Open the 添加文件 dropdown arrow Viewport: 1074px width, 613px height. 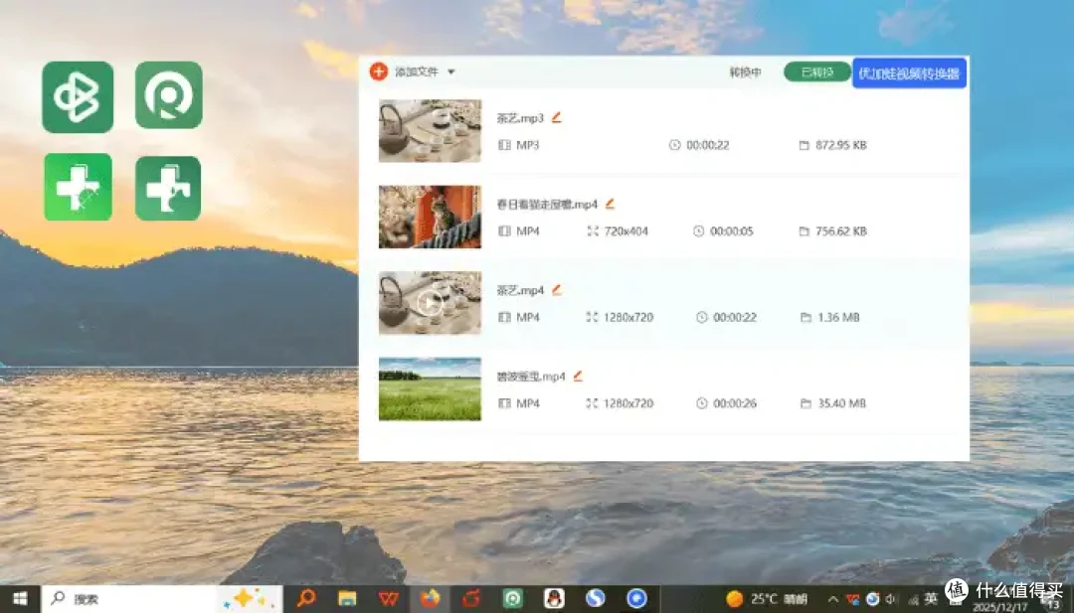(451, 72)
